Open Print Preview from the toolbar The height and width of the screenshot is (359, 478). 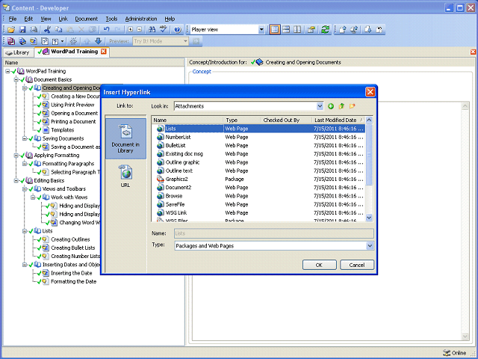pos(34,30)
